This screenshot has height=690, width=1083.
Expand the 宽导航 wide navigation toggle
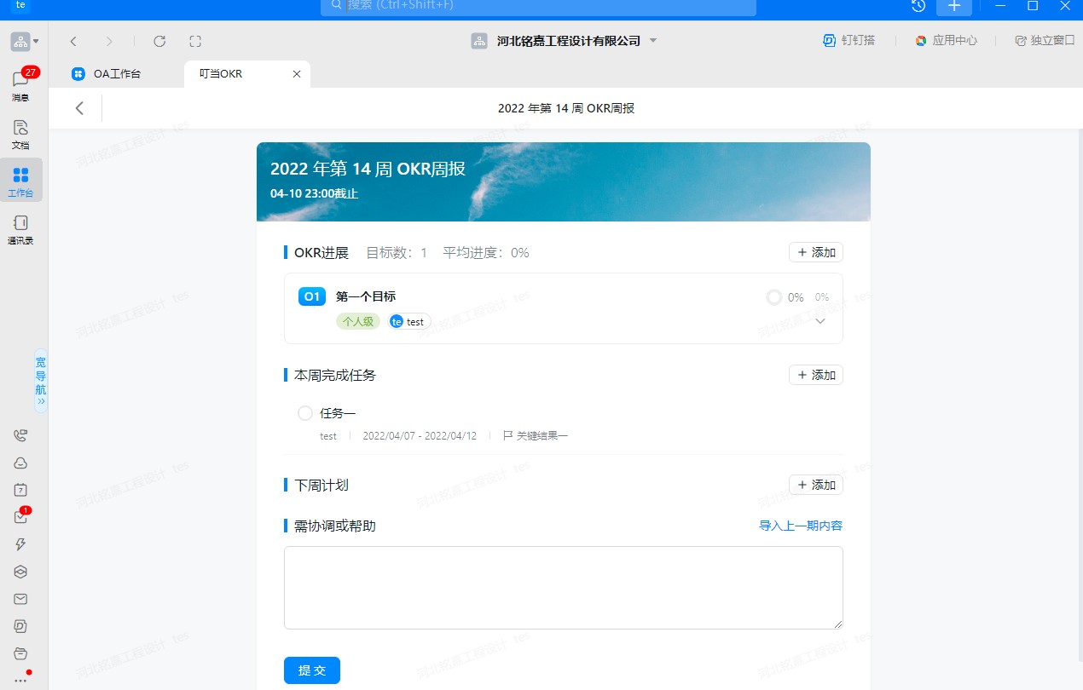pos(41,381)
